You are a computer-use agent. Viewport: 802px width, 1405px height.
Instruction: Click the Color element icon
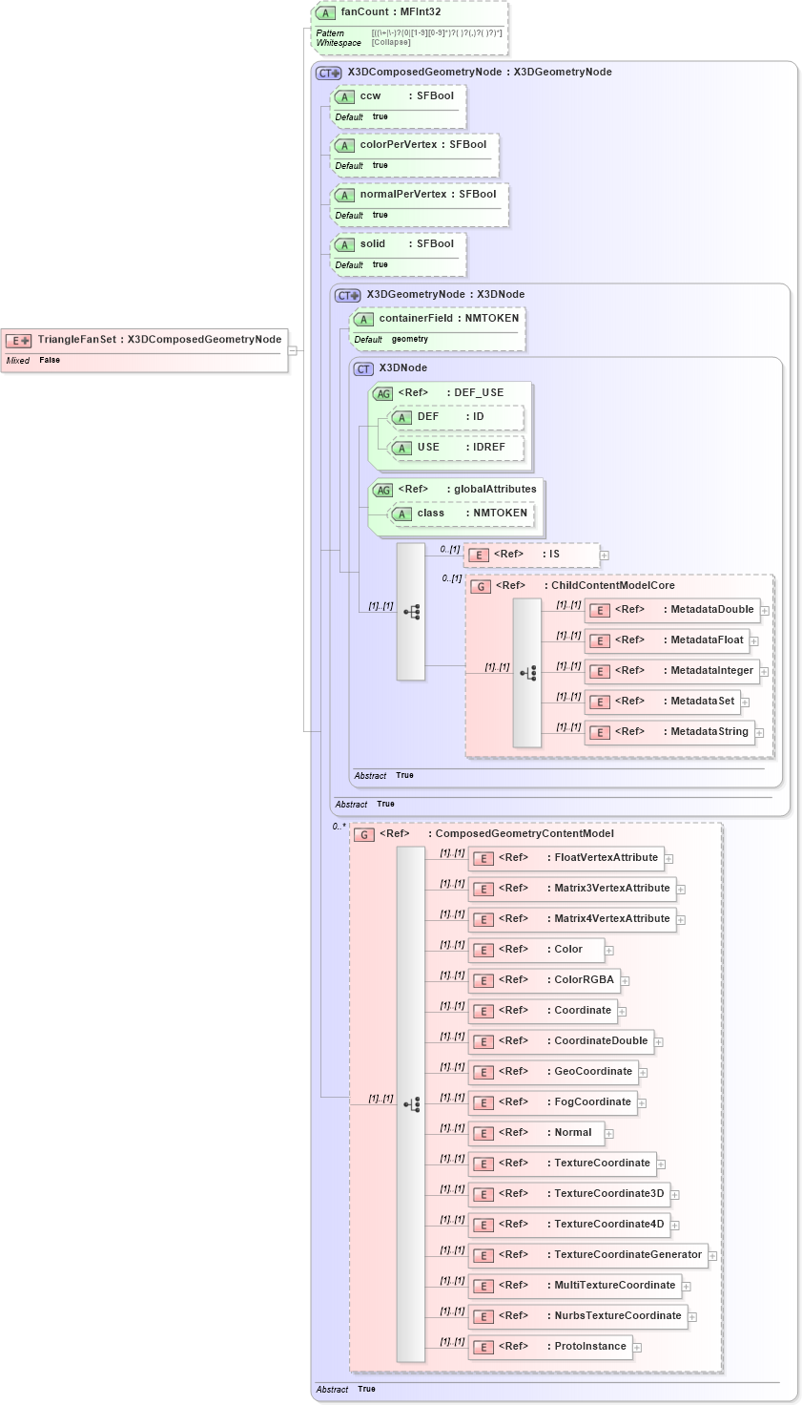483,950
